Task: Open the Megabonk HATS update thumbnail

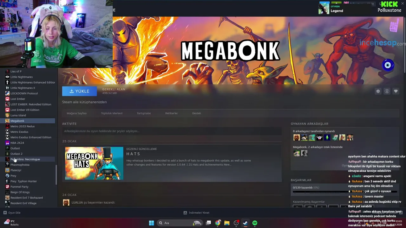Action: tap(94, 163)
